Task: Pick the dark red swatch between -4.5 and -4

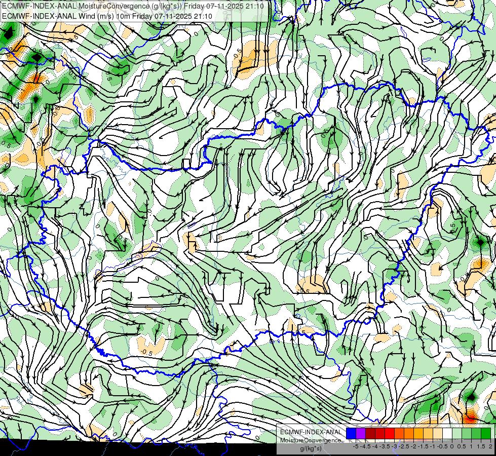Action: coord(370,434)
